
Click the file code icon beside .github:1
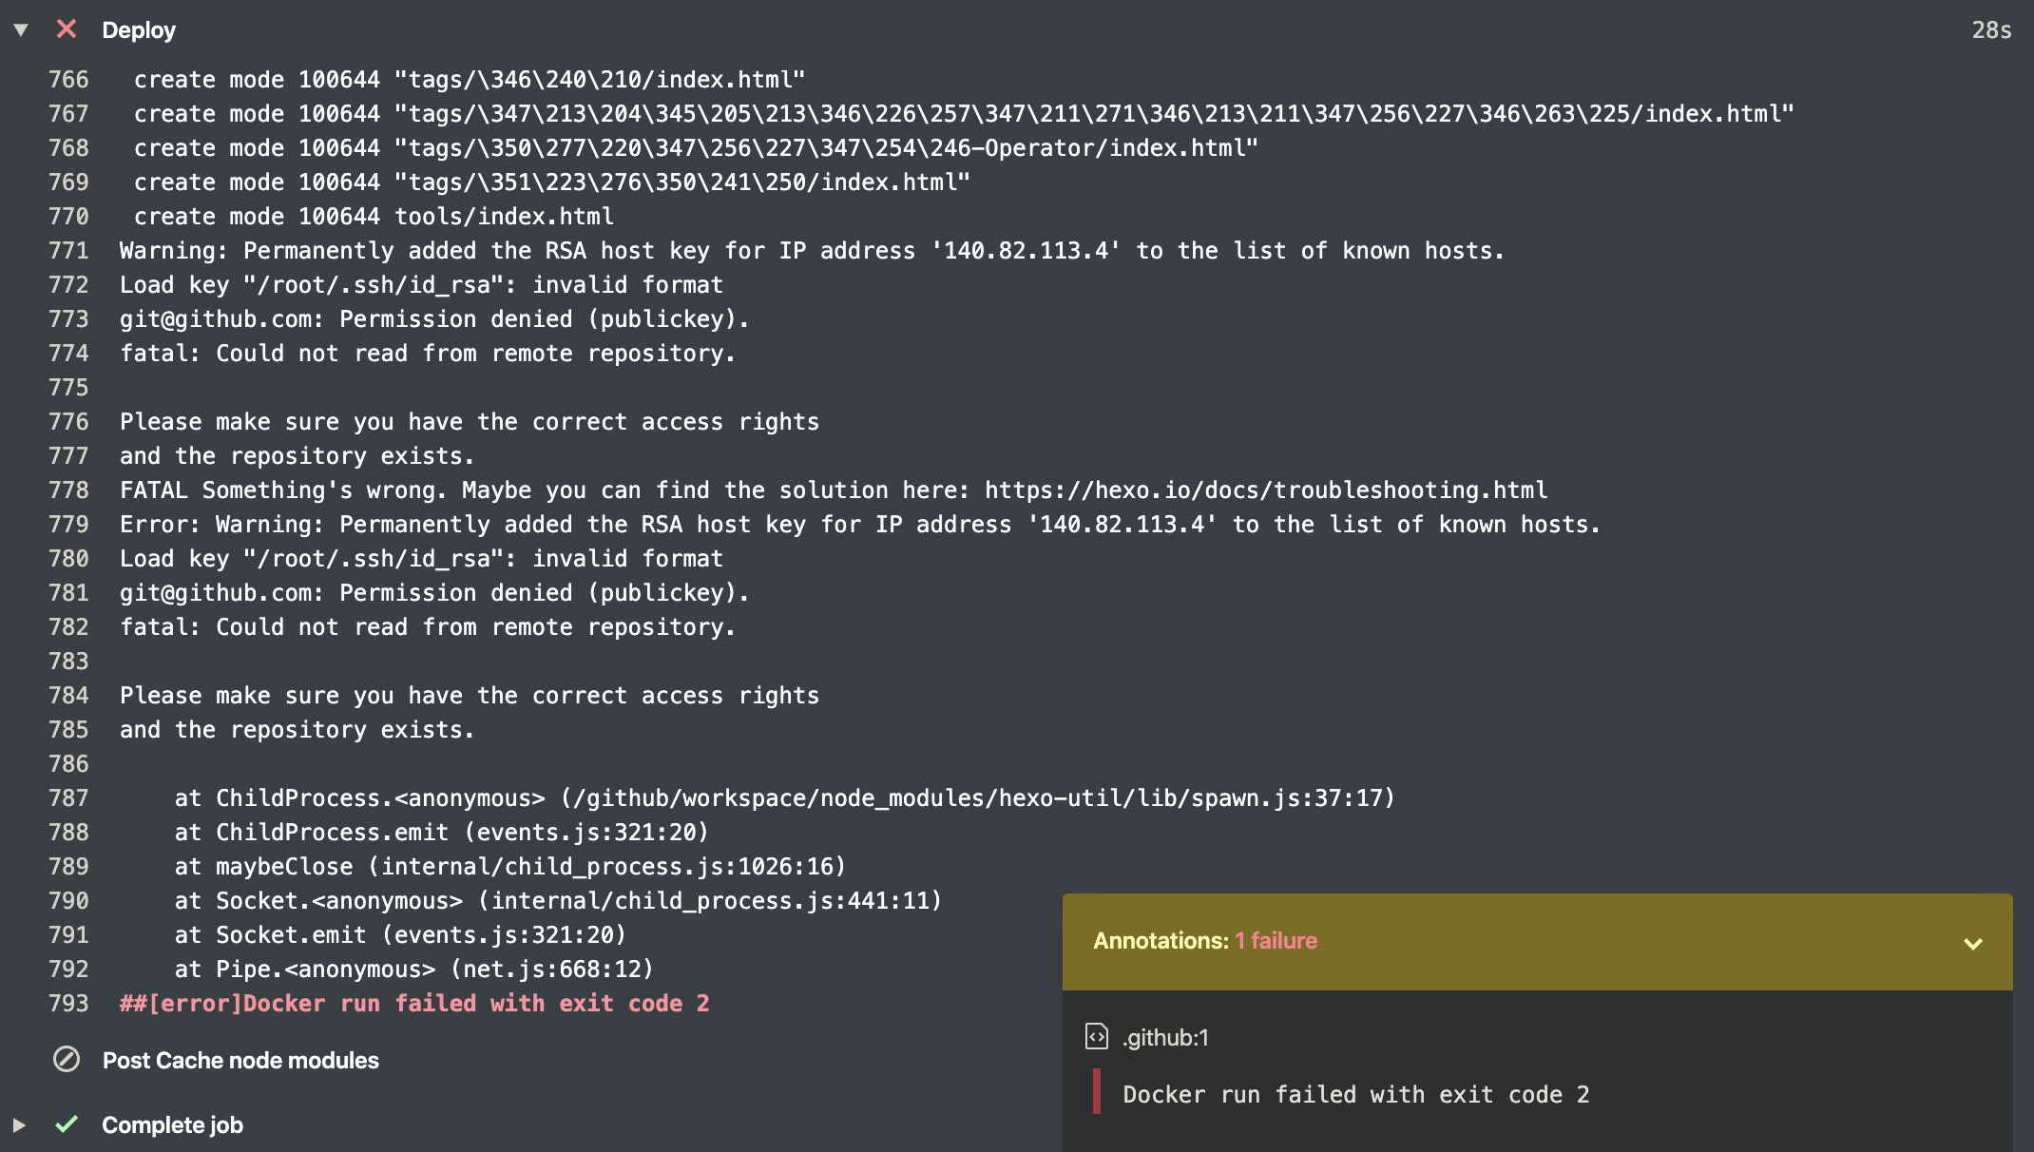click(x=1097, y=1036)
